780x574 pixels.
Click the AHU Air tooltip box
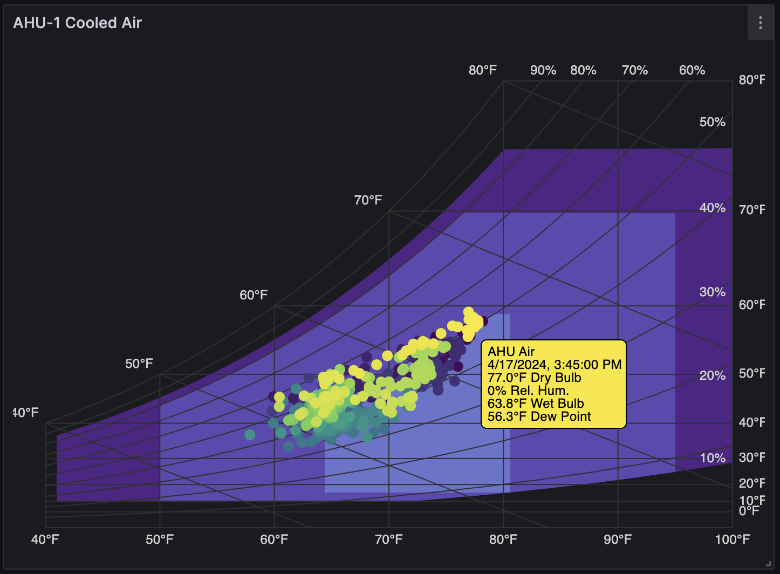tap(553, 384)
